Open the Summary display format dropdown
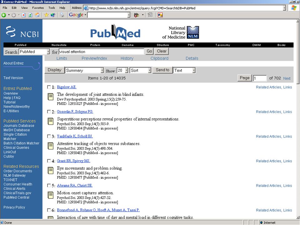The width and height of the screenshot is (300, 225). [84, 70]
